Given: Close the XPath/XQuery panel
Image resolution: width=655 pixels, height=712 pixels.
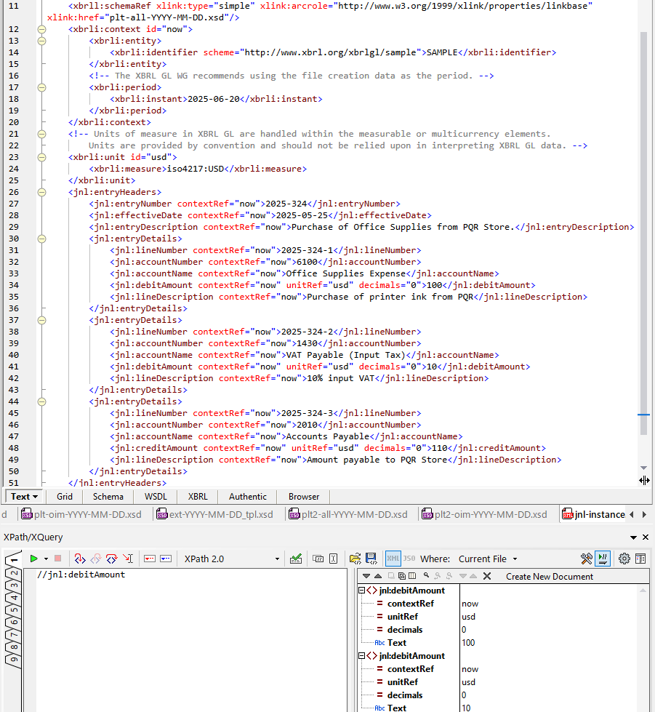Looking at the screenshot, I should (x=646, y=537).
